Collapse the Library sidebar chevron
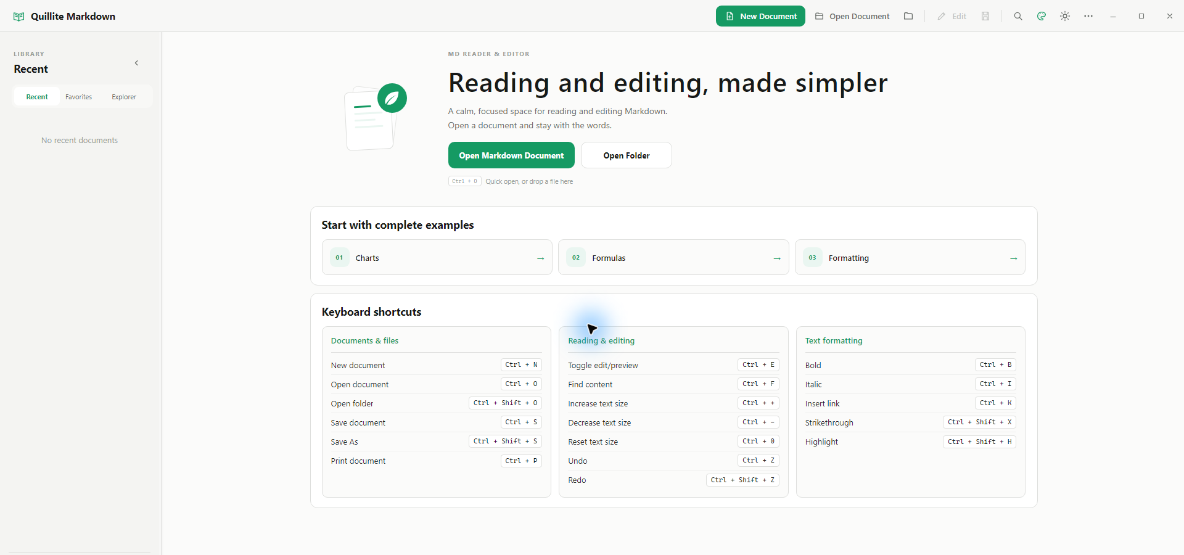Image resolution: width=1184 pixels, height=555 pixels. point(136,63)
